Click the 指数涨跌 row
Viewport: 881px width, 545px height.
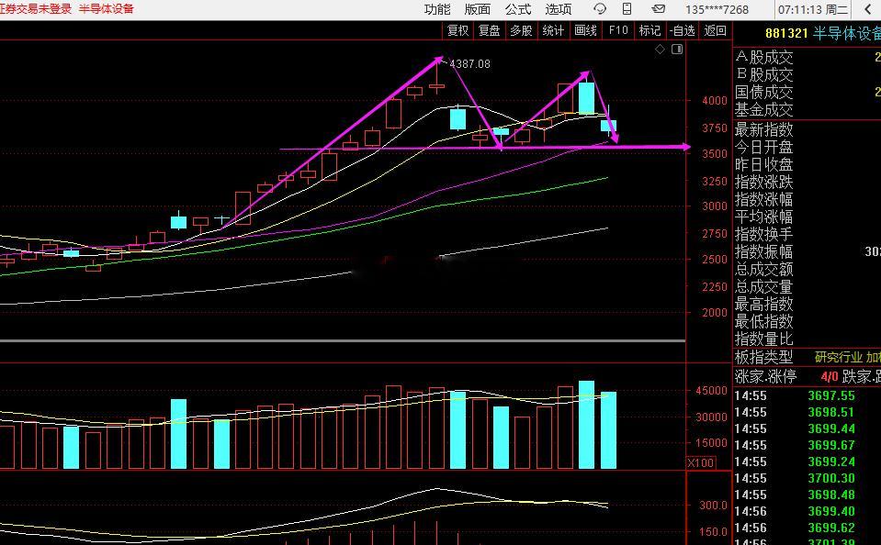tap(807, 182)
